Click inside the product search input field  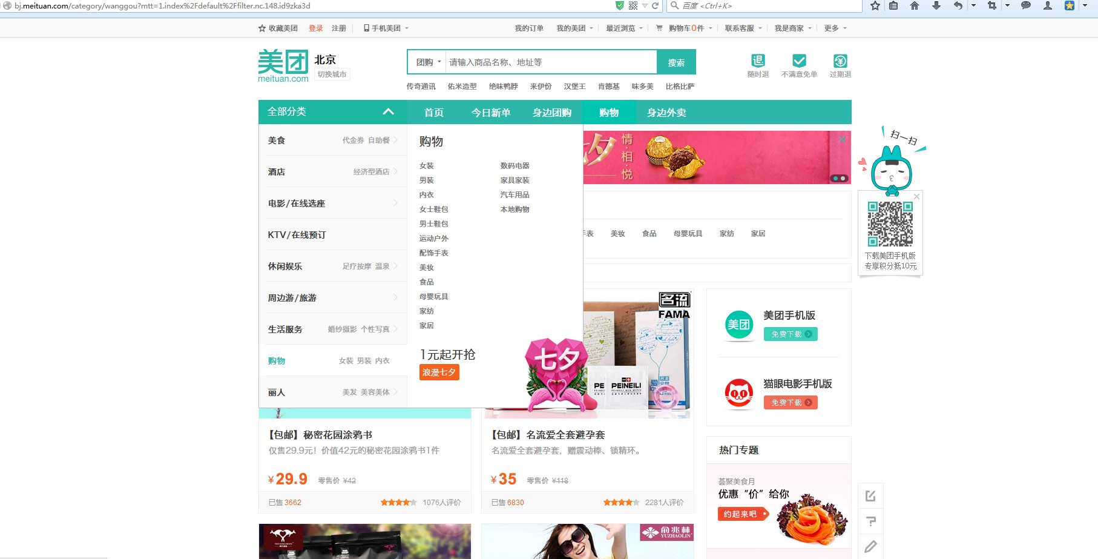[x=545, y=61]
